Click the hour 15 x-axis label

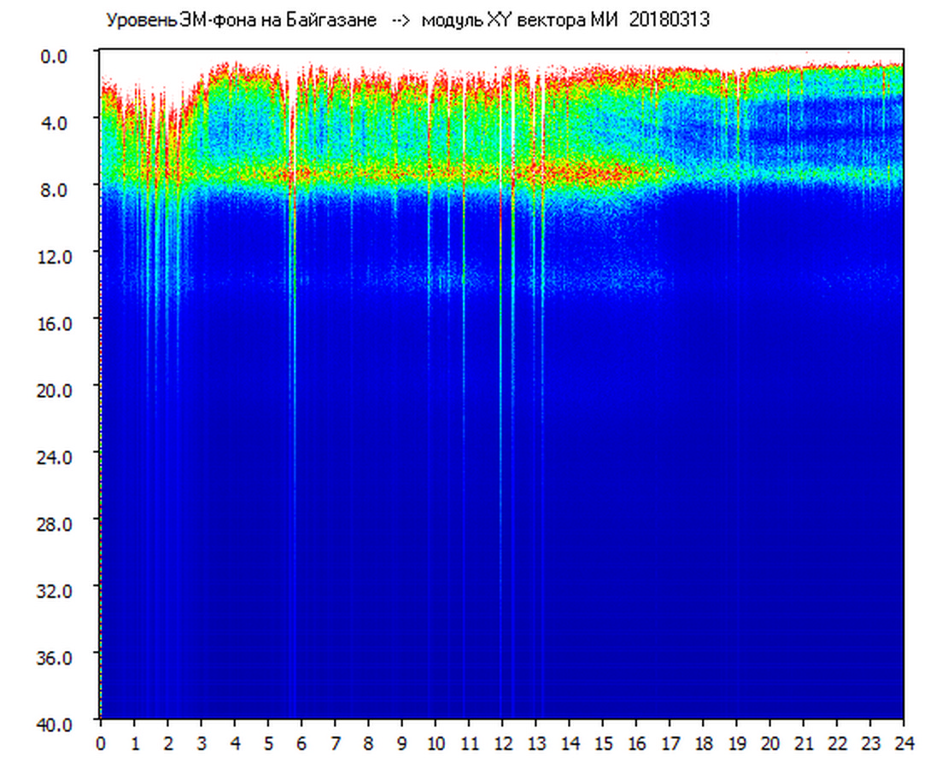603,743
